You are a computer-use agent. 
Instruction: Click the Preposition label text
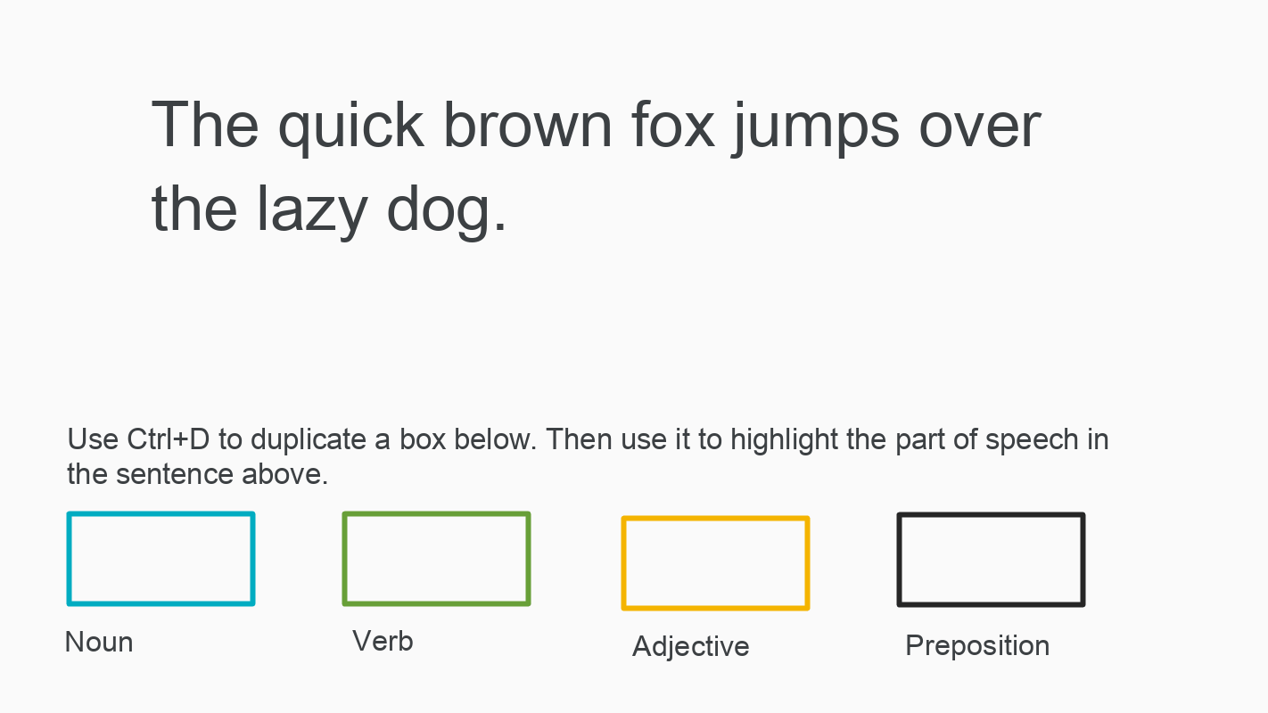[977, 645]
